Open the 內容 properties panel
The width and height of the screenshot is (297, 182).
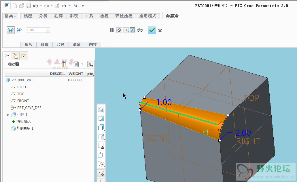coord(93,45)
